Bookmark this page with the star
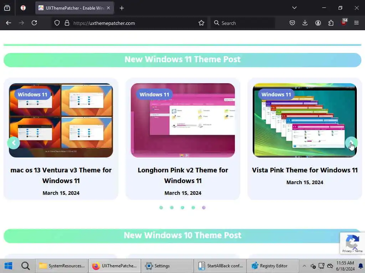 201,23
